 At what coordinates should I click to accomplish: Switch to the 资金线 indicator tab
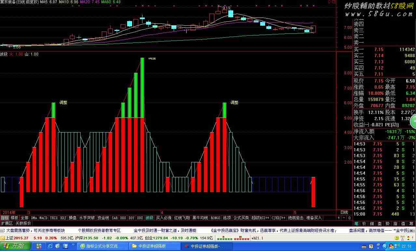[103, 218]
